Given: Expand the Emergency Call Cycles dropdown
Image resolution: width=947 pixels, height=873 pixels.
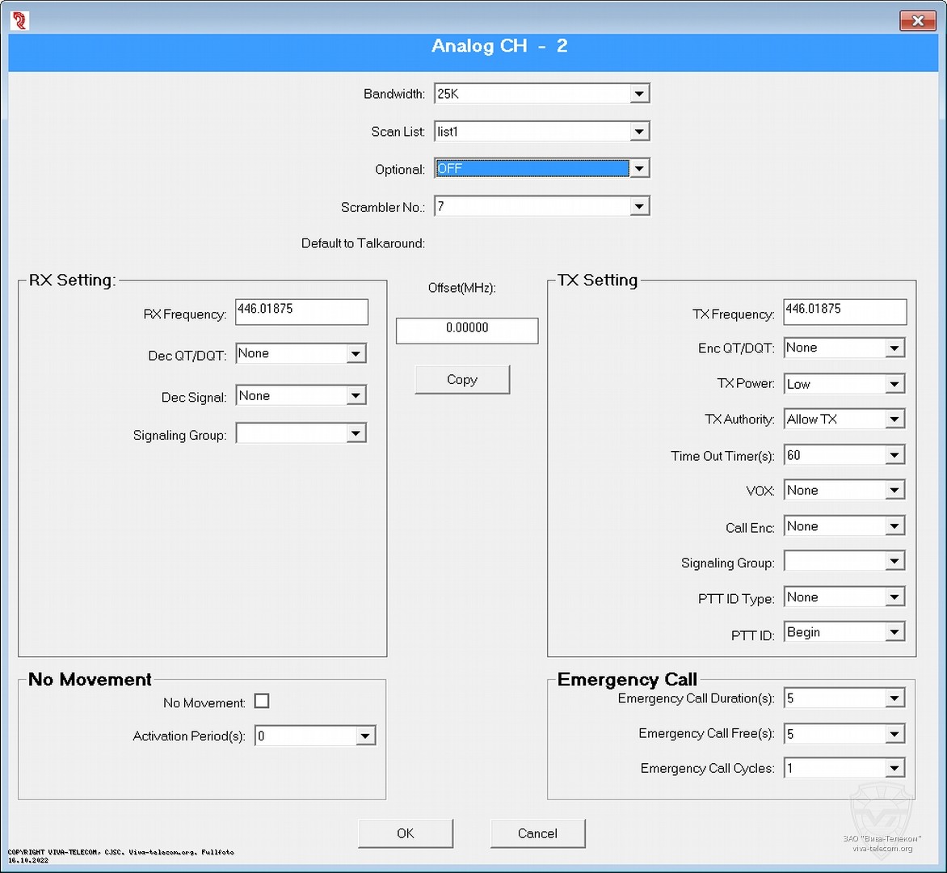Looking at the screenshot, I should (894, 769).
